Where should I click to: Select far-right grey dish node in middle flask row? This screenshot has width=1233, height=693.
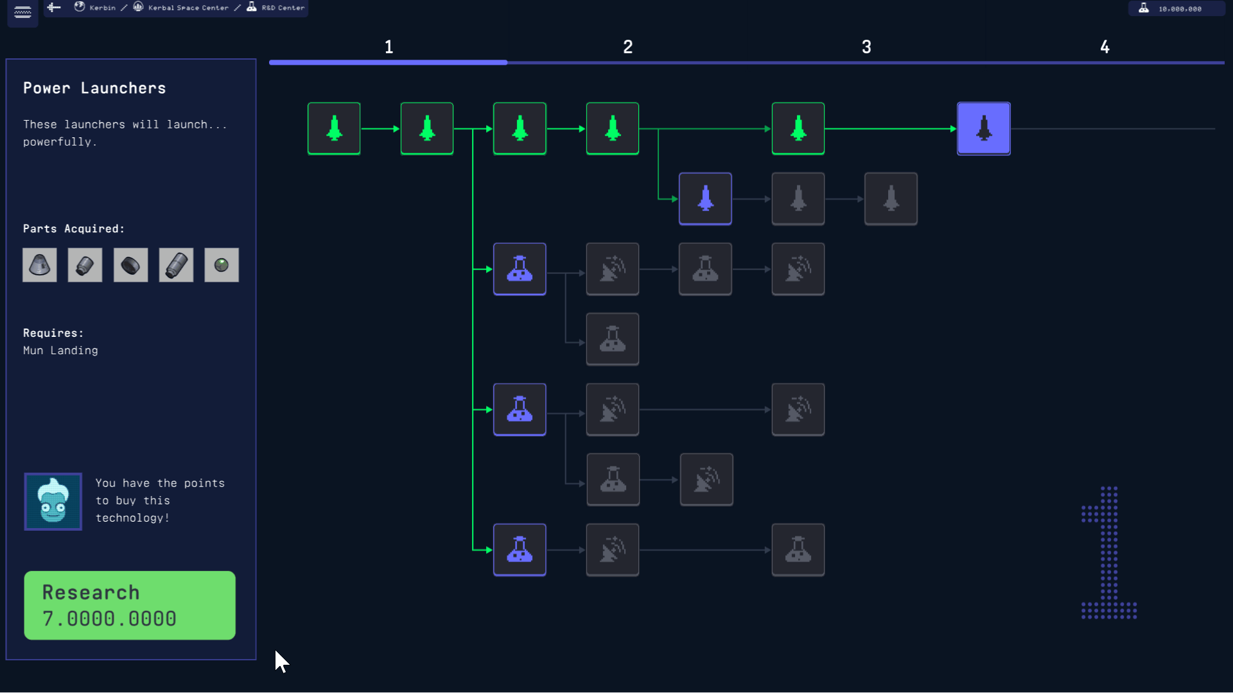pyautogui.click(x=798, y=409)
